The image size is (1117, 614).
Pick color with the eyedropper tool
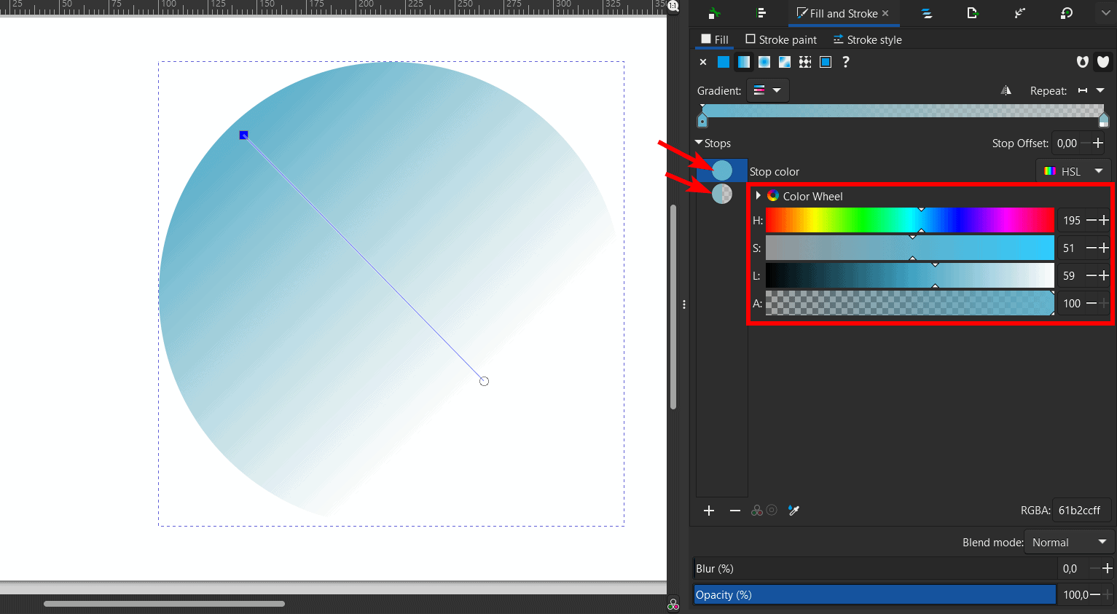(x=794, y=511)
